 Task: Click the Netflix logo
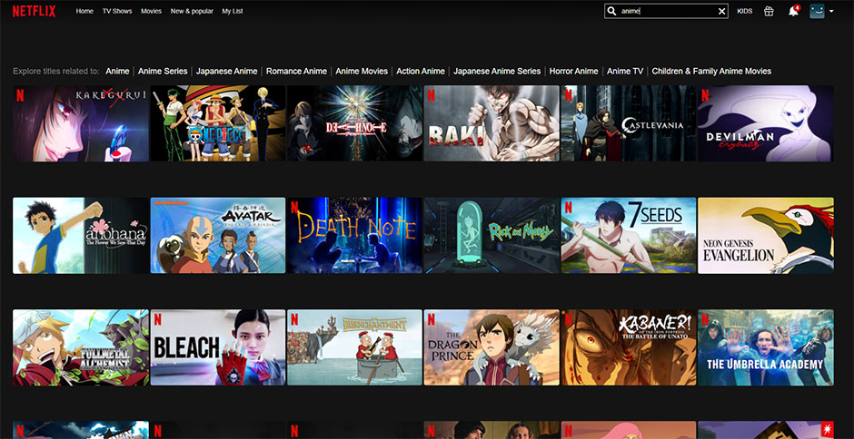pyautogui.click(x=35, y=11)
